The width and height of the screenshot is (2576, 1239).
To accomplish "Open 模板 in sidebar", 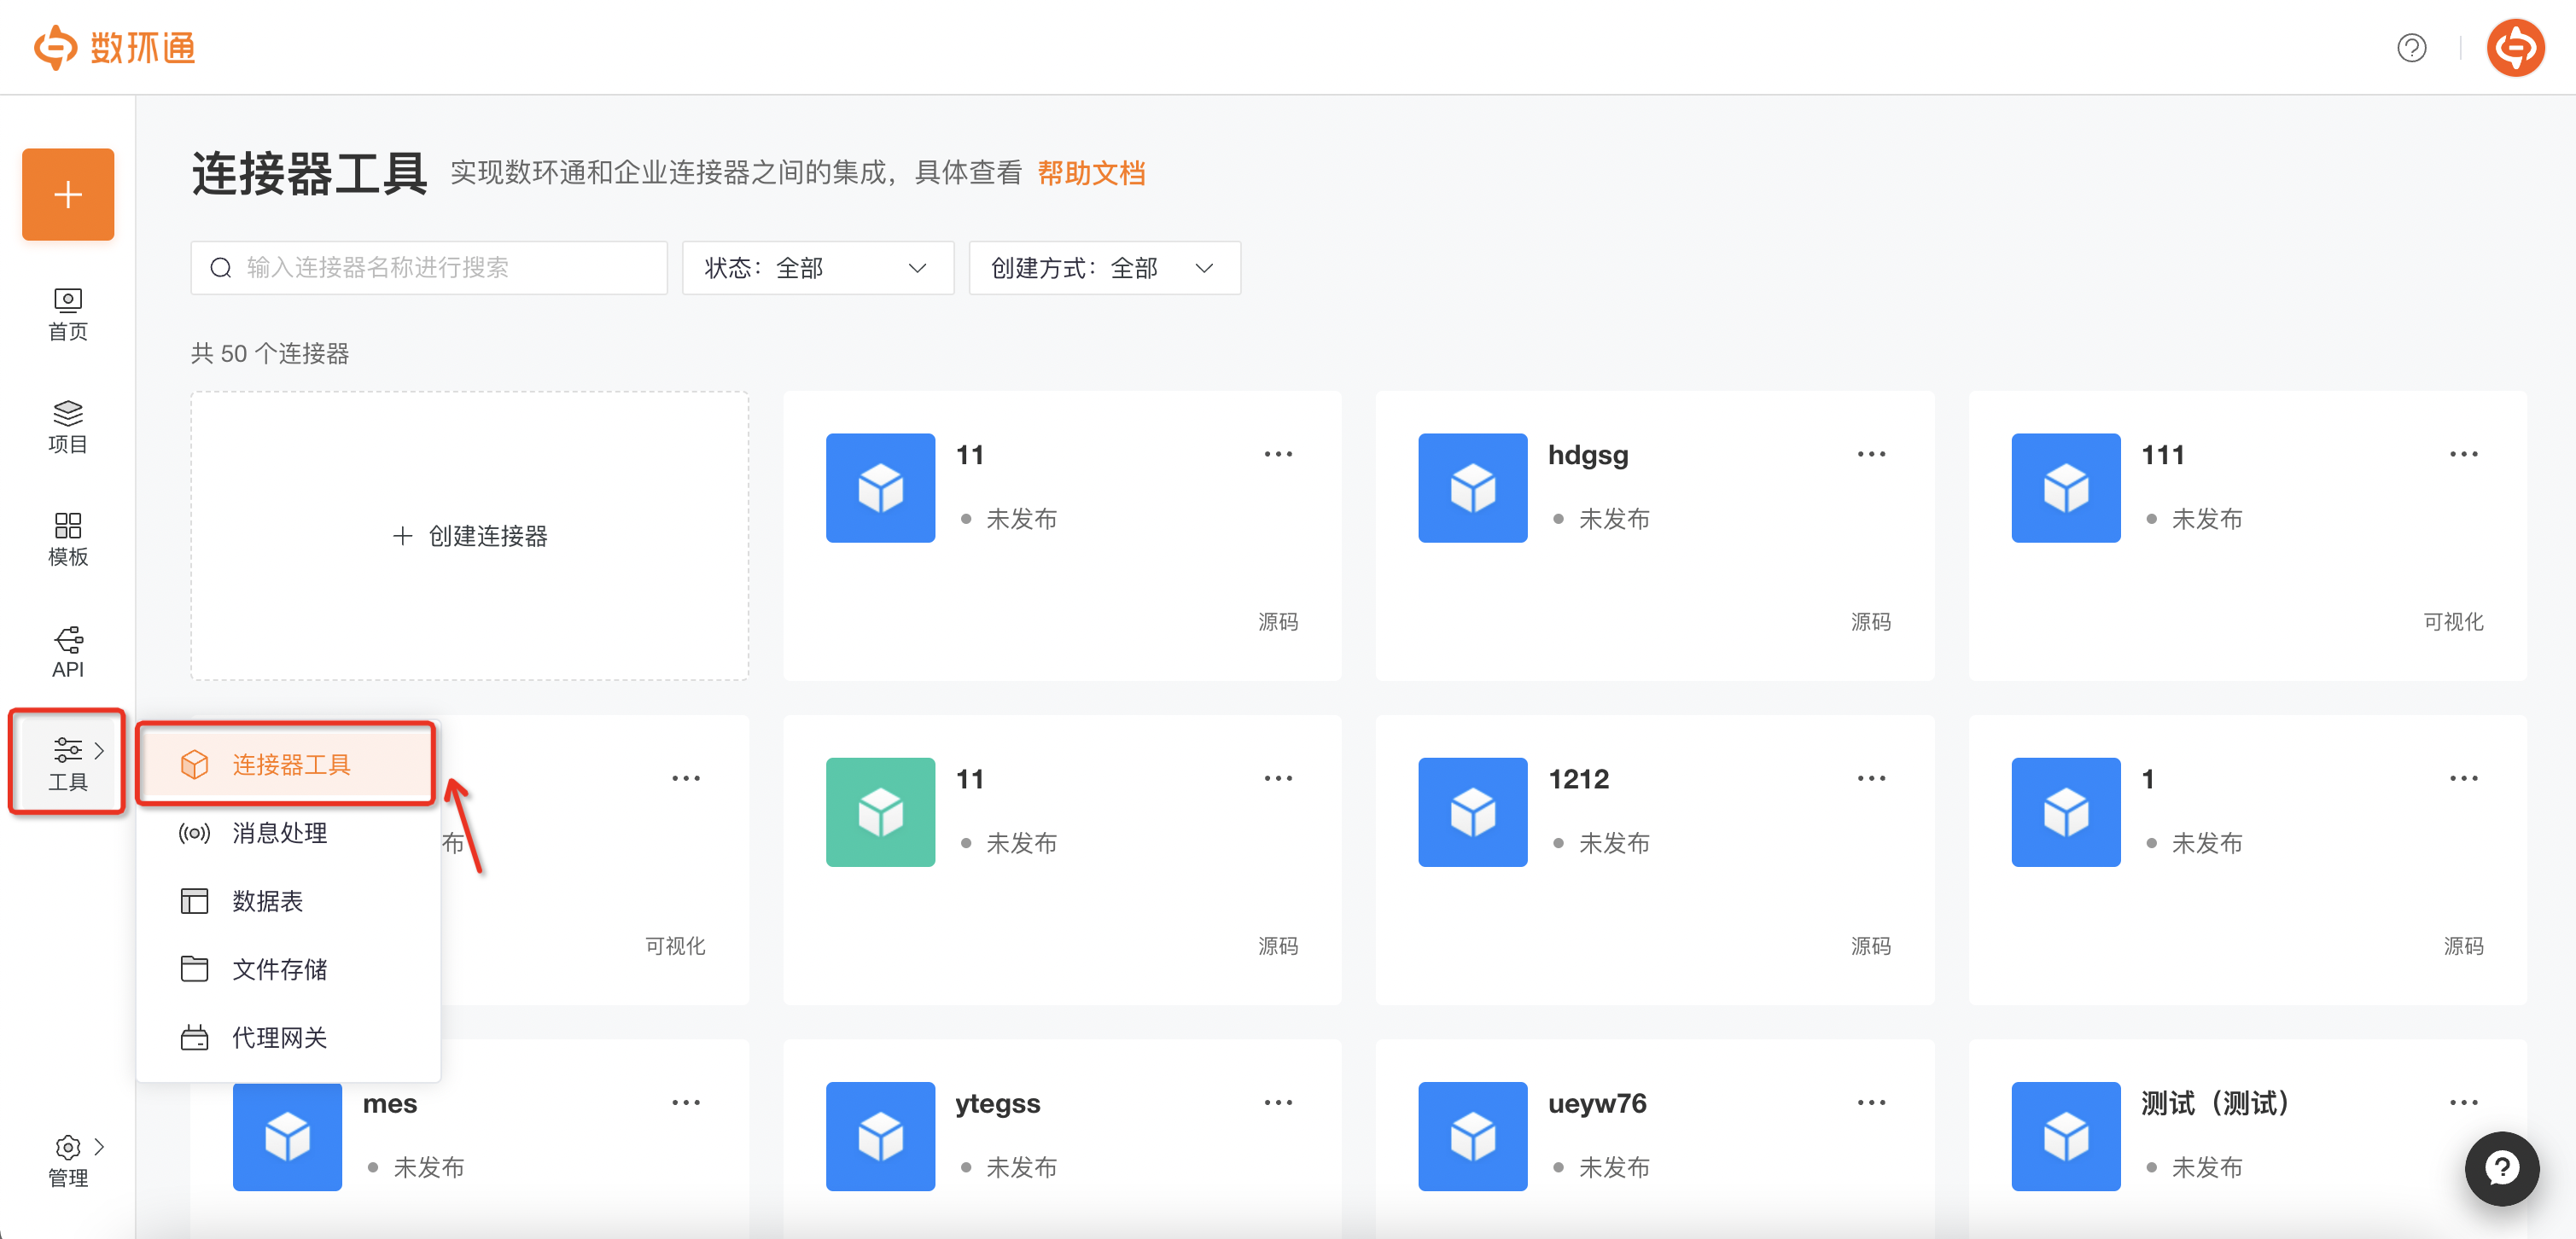I will coord(68,539).
